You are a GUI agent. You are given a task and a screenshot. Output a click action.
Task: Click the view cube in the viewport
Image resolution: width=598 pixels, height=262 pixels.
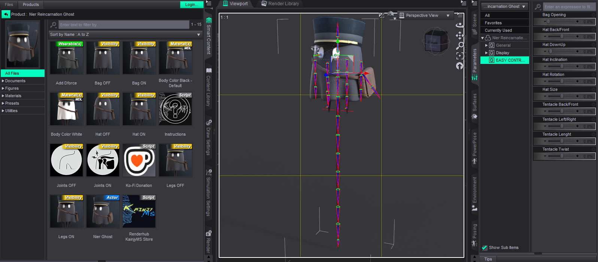pyautogui.click(x=435, y=41)
